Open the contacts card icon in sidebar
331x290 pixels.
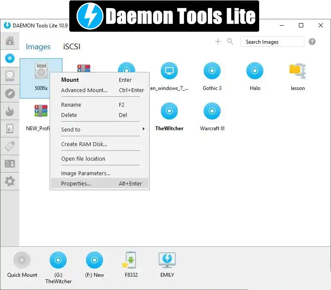click(10, 164)
